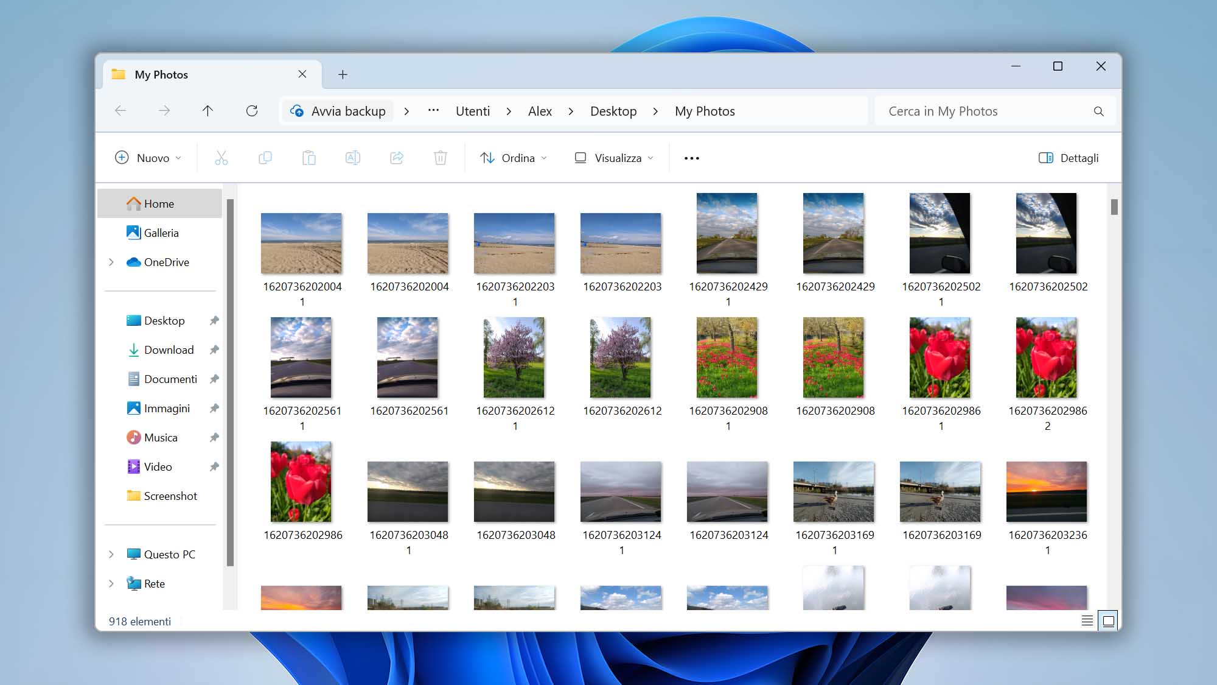
Task: Click the Copy icon in toolbar
Action: [x=265, y=158]
